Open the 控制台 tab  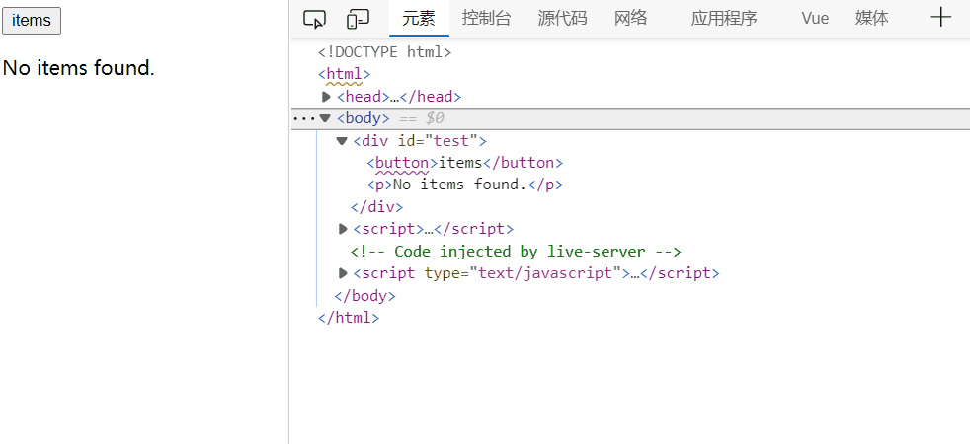pyautogui.click(x=486, y=19)
